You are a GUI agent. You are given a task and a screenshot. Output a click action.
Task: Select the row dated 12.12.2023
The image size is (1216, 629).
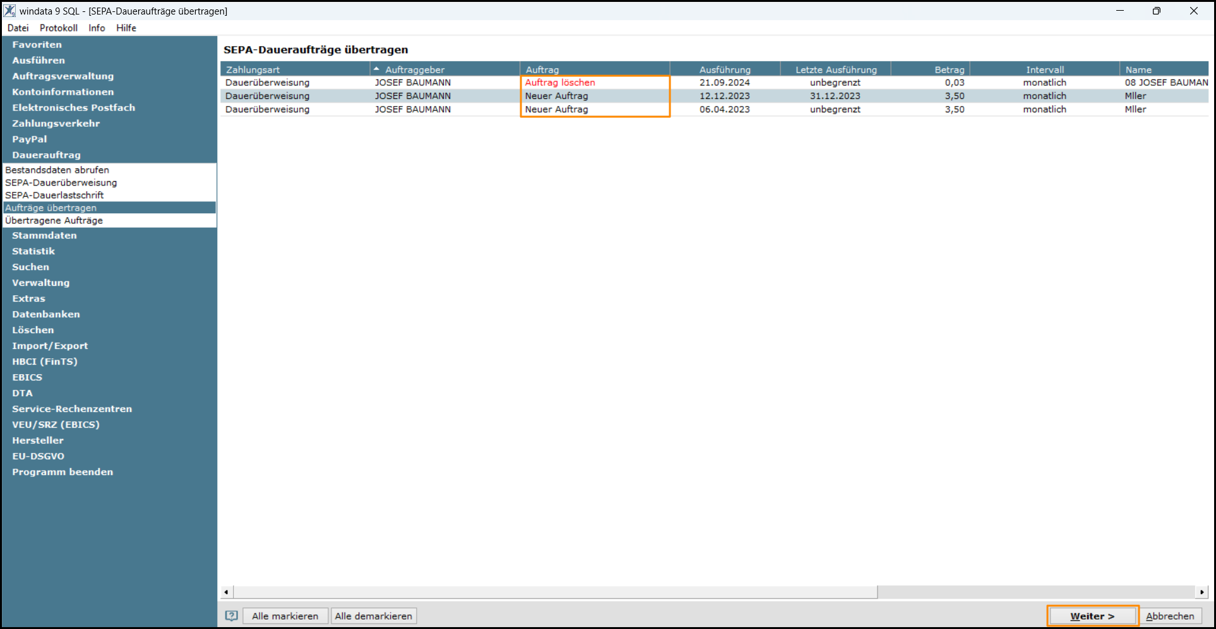click(x=714, y=96)
